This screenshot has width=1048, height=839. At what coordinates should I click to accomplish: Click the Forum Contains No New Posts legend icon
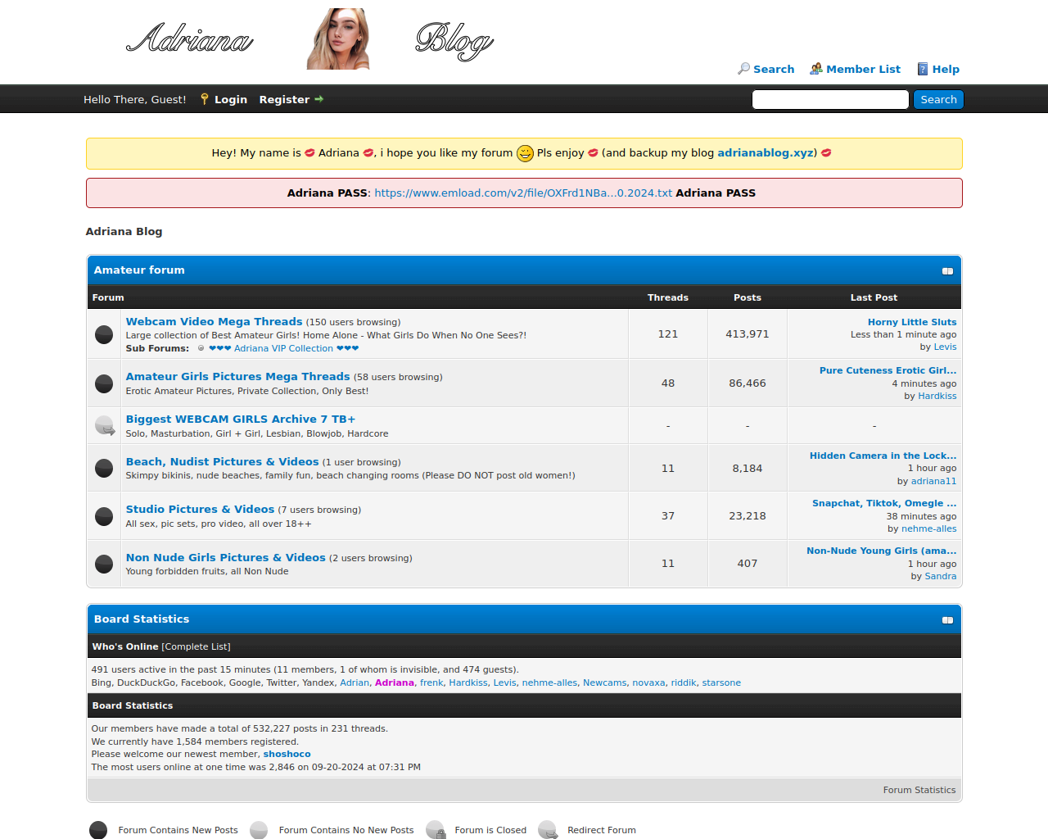(x=259, y=830)
